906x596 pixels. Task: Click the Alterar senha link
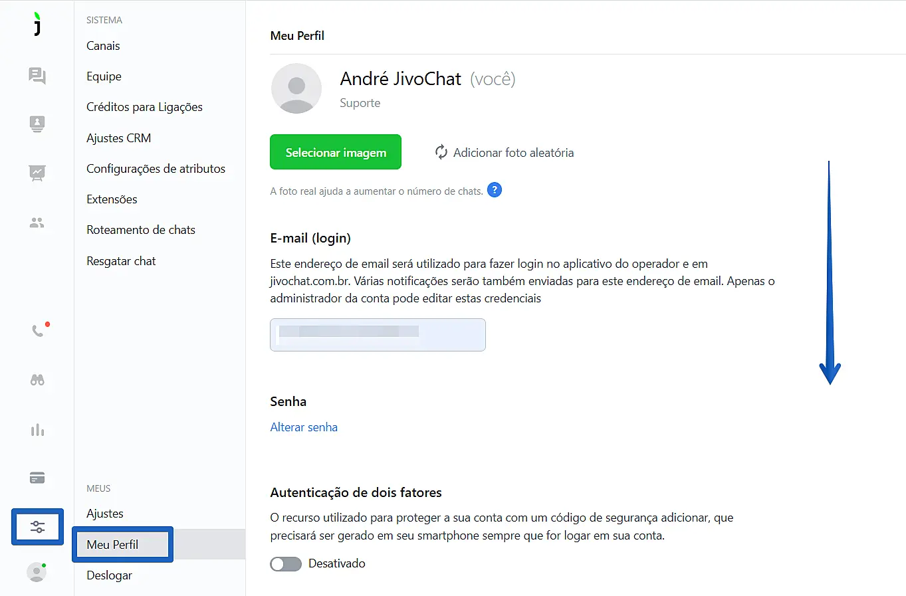click(x=304, y=427)
